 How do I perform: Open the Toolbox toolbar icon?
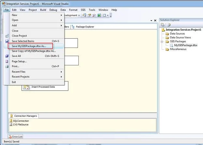pos(94,15)
